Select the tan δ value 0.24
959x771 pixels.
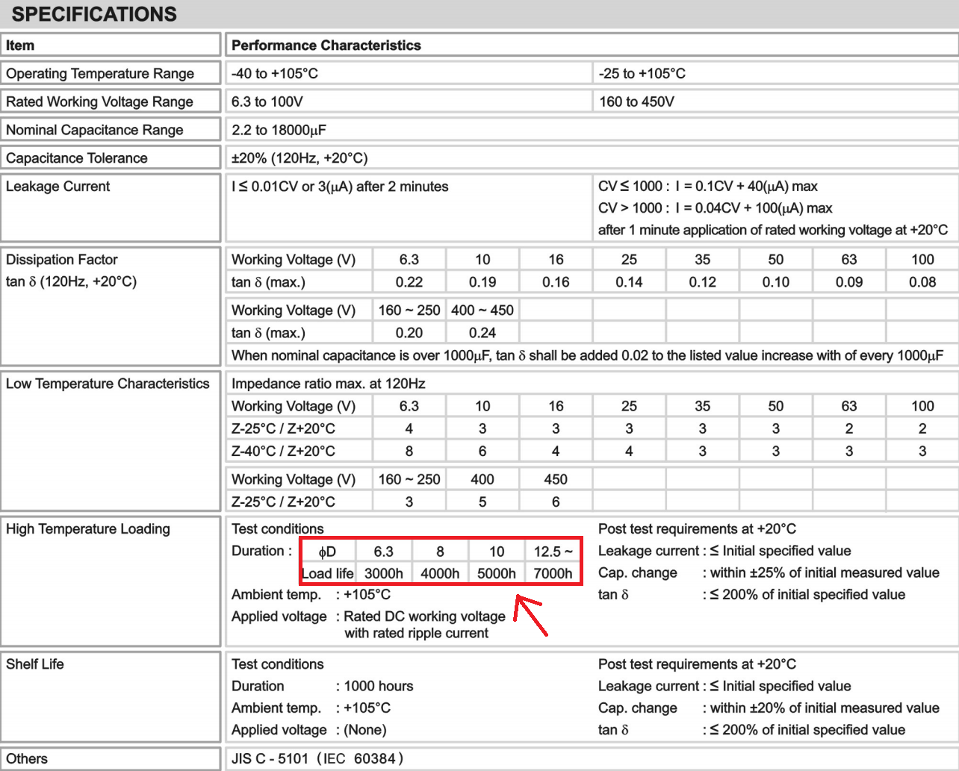click(482, 333)
